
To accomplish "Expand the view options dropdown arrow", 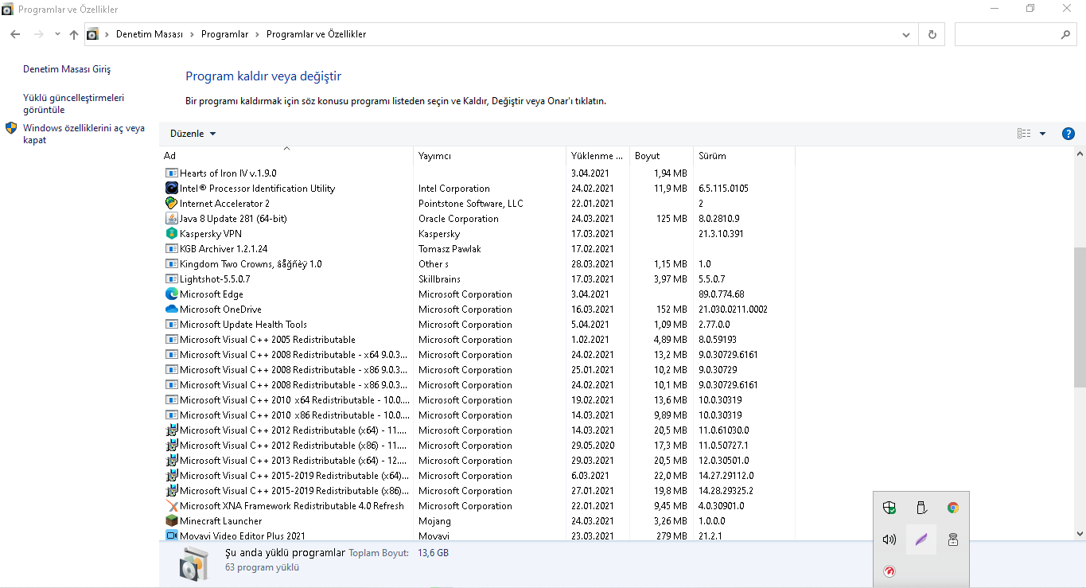I will 1042,134.
